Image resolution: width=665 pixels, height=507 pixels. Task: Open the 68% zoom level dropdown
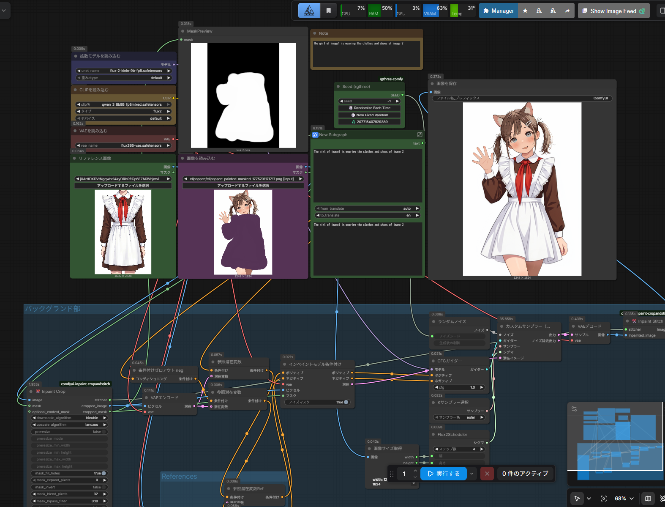(624, 499)
